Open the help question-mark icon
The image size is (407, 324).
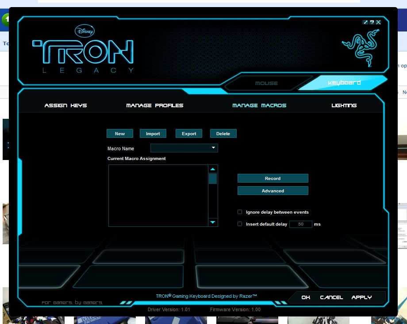coord(372,22)
